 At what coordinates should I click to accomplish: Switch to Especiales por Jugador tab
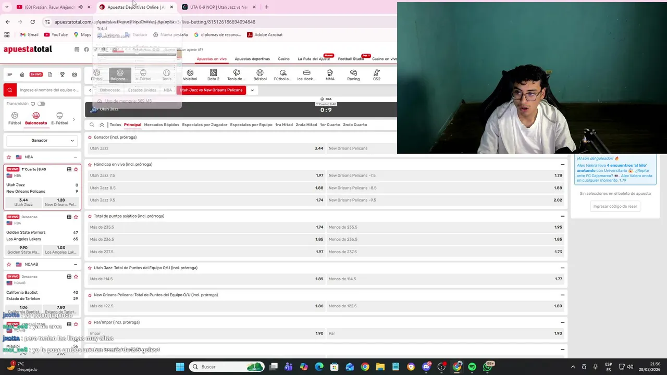(x=204, y=125)
